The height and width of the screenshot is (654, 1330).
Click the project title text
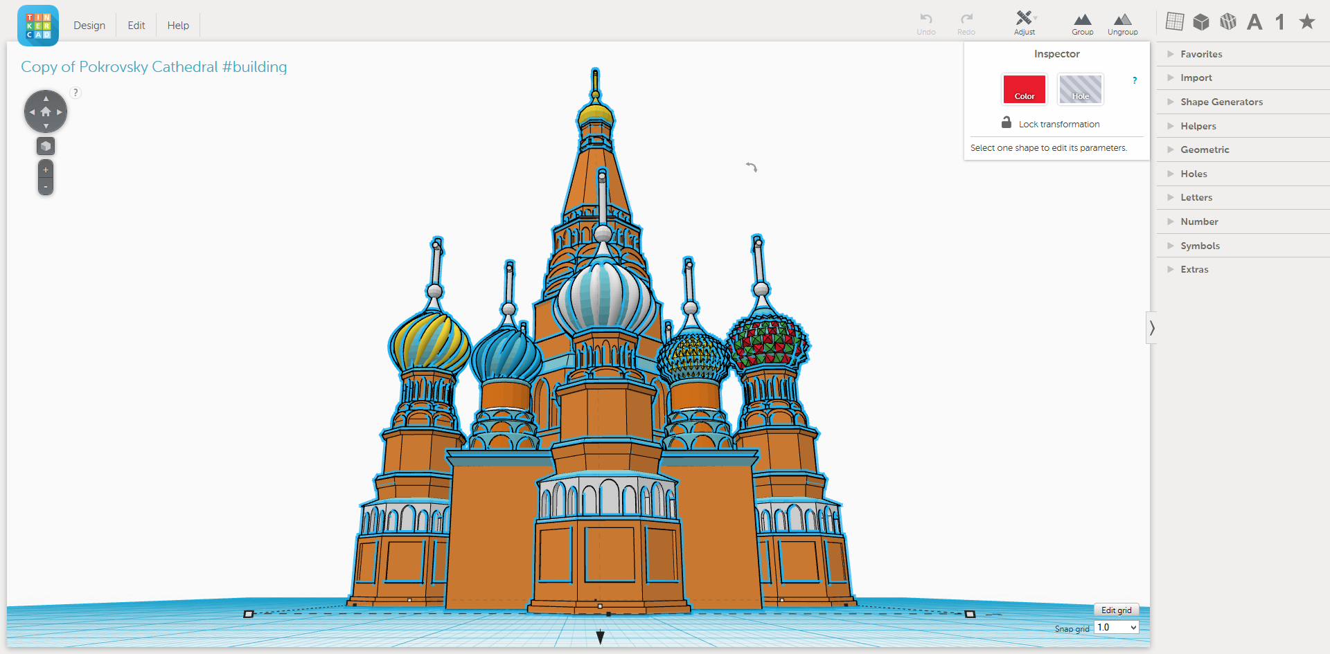[154, 66]
